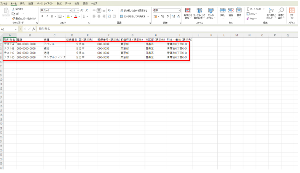
Task: Toggle top vertical alignment
Action: click(94, 10)
